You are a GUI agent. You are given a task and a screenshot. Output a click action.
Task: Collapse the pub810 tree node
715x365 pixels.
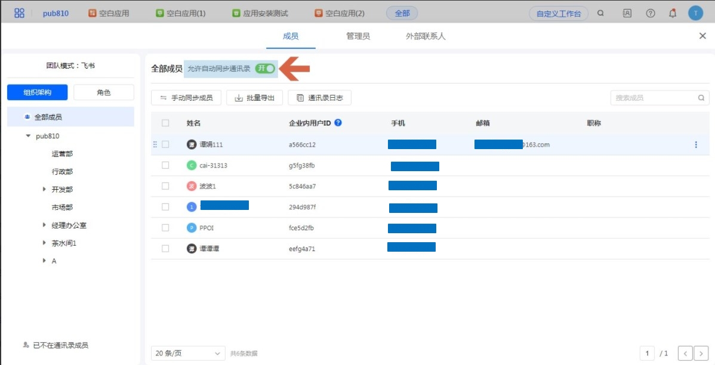28,136
